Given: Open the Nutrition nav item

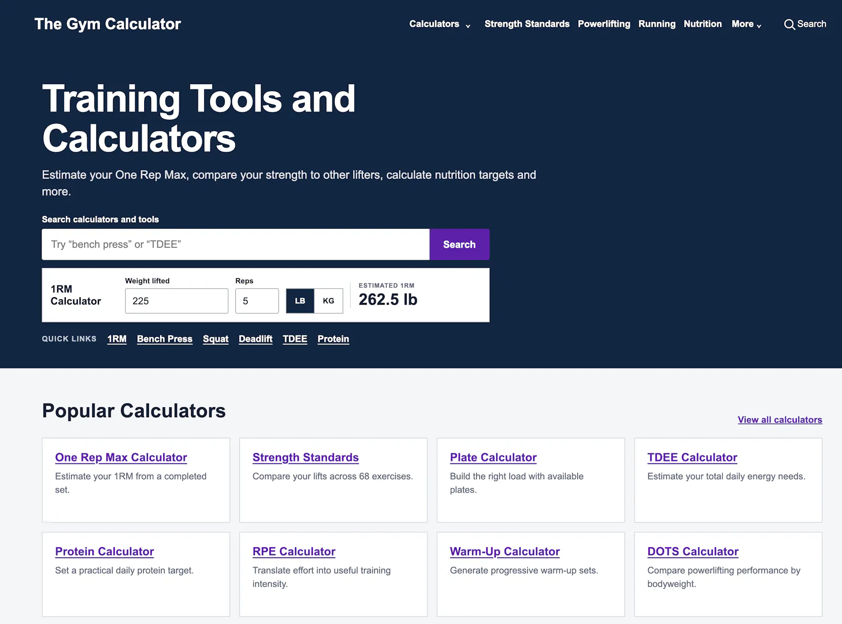Looking at the screenshot, I should 703,24.
